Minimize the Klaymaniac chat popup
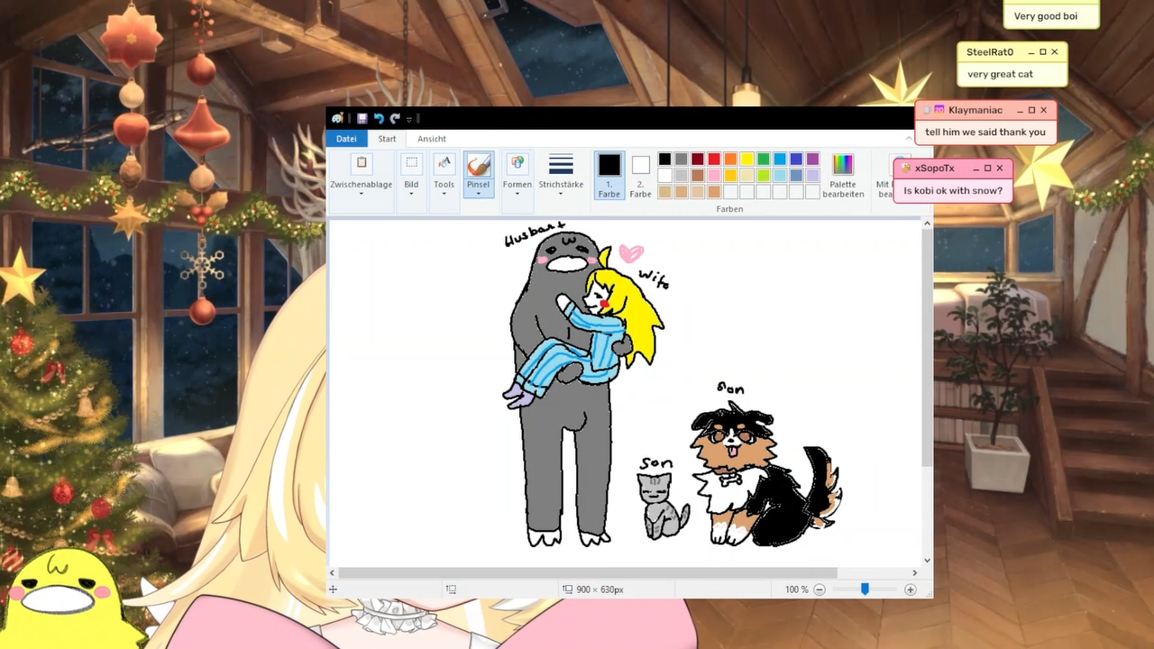The image size is (1154, 649). coord(1021,110)
